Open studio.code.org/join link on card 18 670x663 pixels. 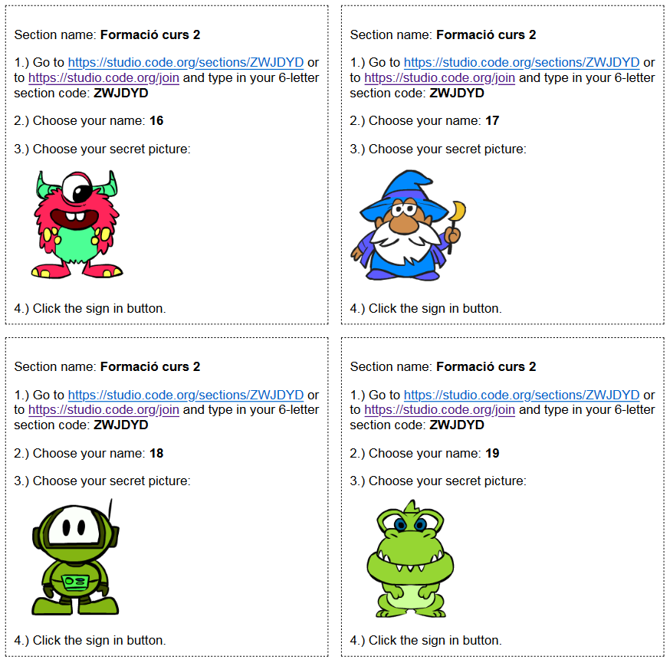(103, 409)
